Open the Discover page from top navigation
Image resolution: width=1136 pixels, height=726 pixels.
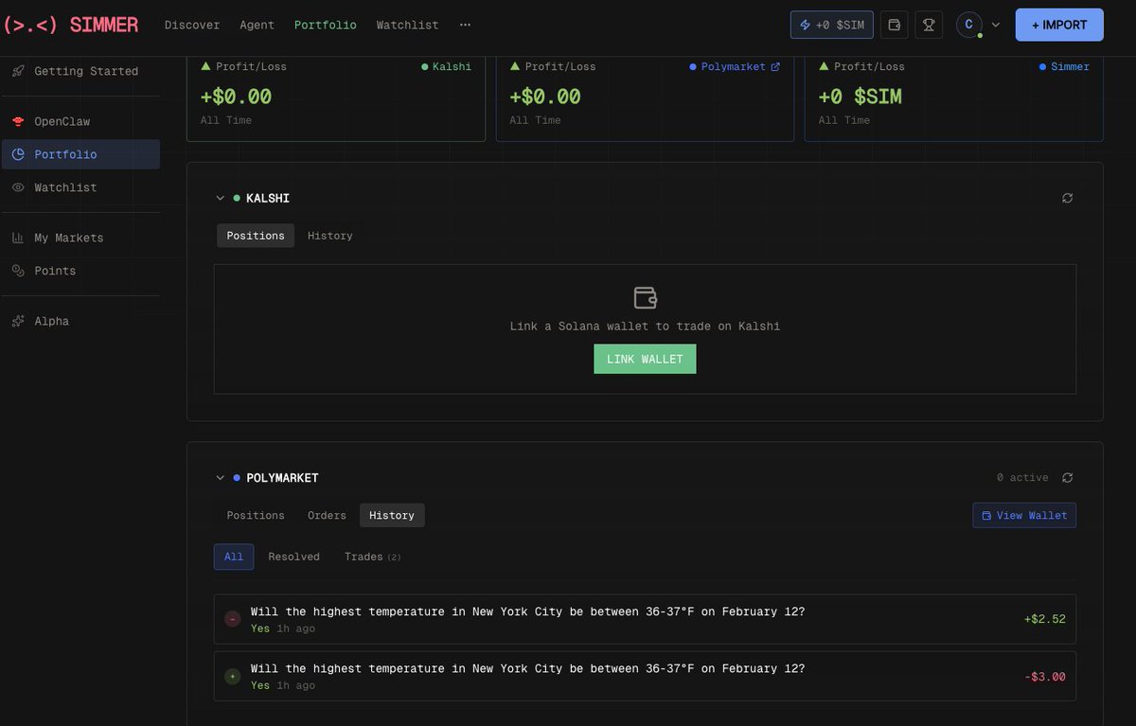(192, 25)
